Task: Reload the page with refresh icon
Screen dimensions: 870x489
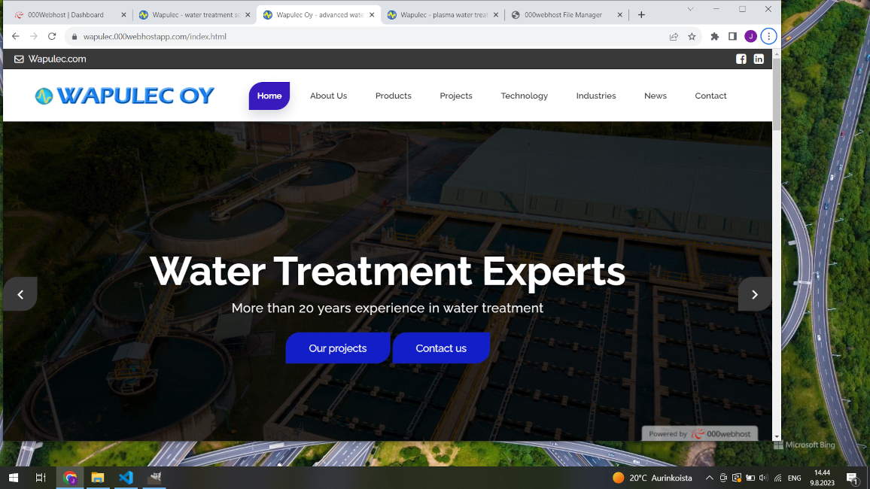Action: click(x=52, y=37)
